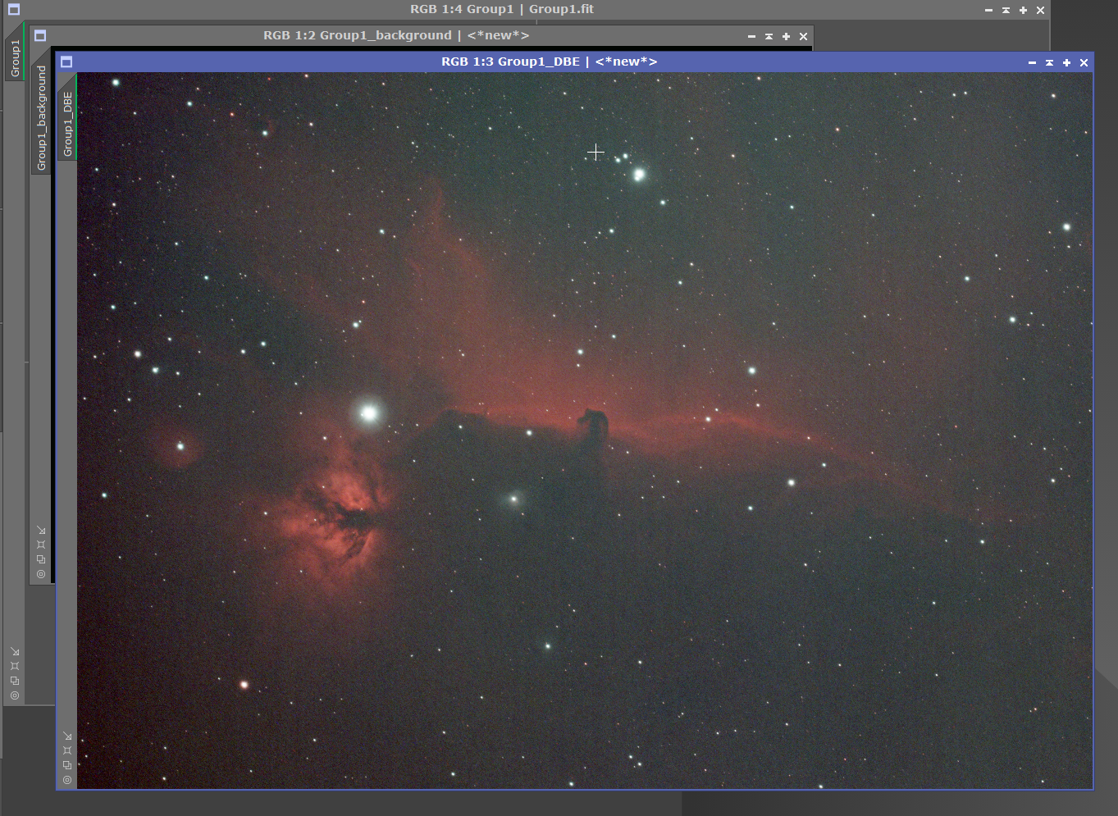Click the Horsehead nebula in the image

click(x=593, y=425)
